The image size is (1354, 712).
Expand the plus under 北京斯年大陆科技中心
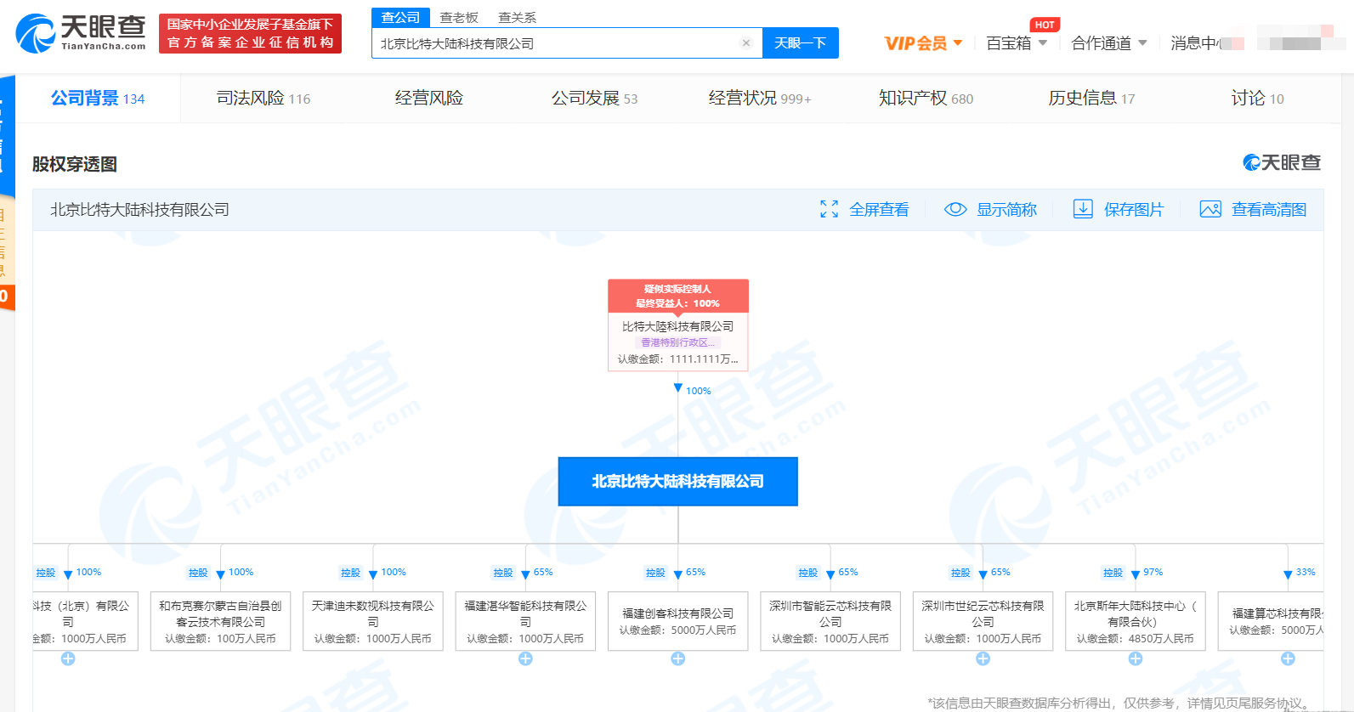point(1136,659)
